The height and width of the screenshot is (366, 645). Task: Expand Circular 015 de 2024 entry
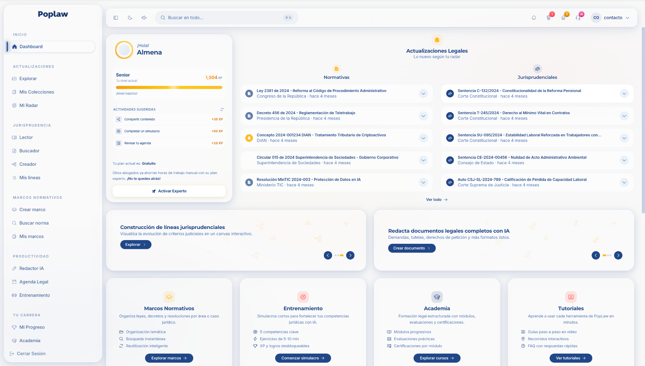(x=423, y=160)
